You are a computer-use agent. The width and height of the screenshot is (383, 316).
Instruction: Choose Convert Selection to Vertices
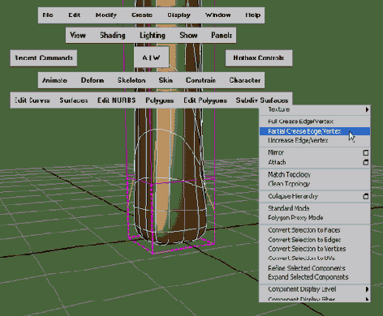coord(315,249)
